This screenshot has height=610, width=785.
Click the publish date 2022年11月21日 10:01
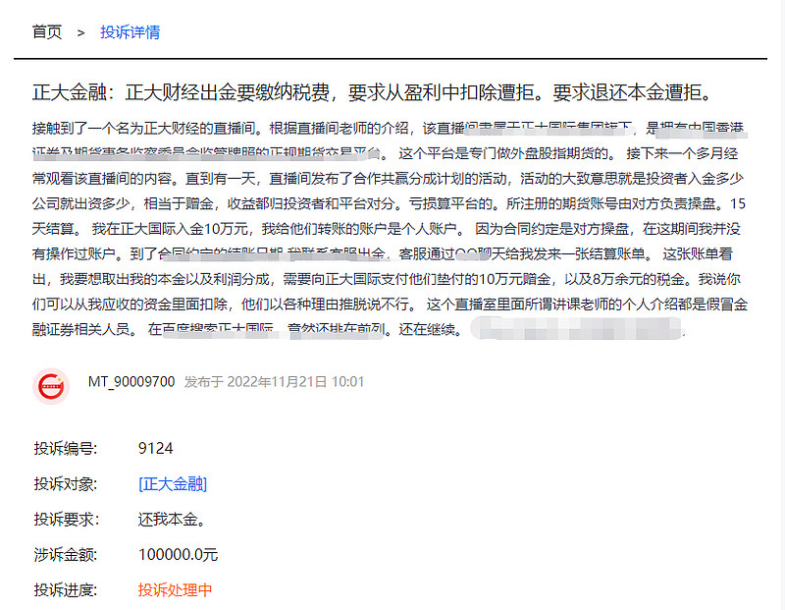pyautogui.click(x=295, y=382)
